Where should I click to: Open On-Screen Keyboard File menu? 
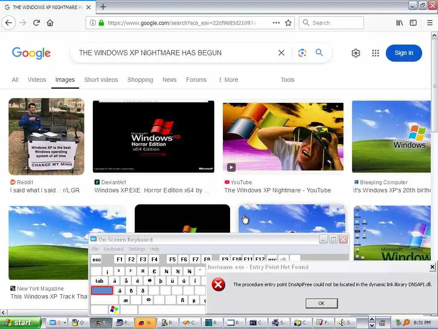tap(95, 249)
